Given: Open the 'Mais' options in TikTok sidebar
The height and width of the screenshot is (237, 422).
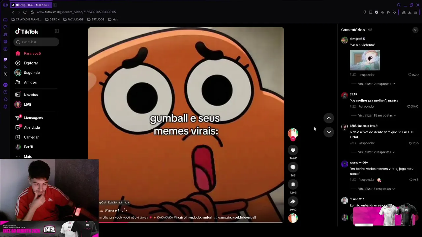Looking at the screenshot, I should tap(28, 156).
